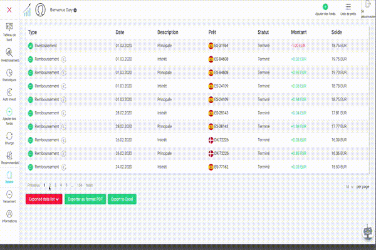The image size is (376, 250).
Task: Go to pagination page 2
Action: pyautogui.click(x=50, y=185)
